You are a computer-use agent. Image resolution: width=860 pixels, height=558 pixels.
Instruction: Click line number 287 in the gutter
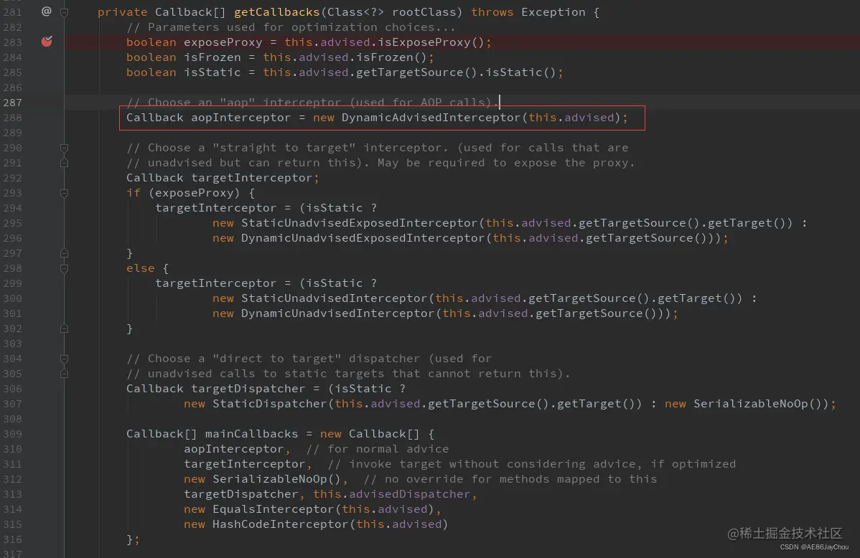coord(12,103)
